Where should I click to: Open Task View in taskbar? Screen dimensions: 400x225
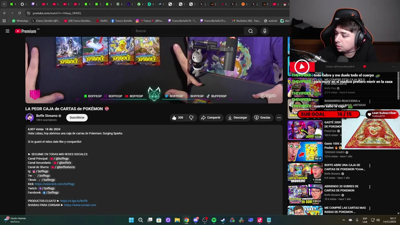pyautogui.click(x=150, y=220)
